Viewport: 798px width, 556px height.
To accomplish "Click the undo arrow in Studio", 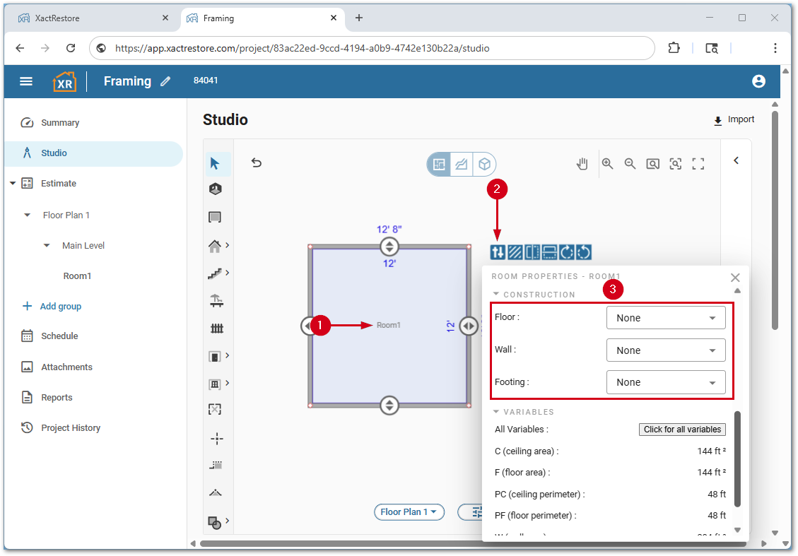I will coord(257,163).
